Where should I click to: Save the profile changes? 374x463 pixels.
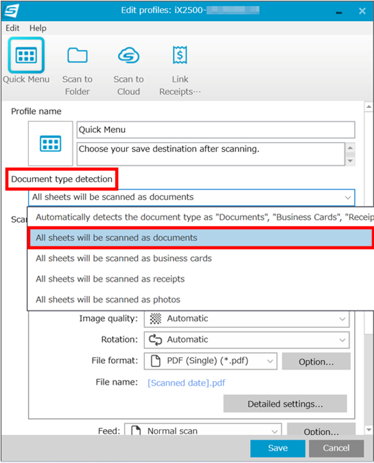(278, 448)
